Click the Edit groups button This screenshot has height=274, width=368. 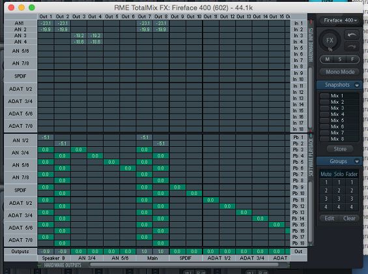(x=330, y=219)
